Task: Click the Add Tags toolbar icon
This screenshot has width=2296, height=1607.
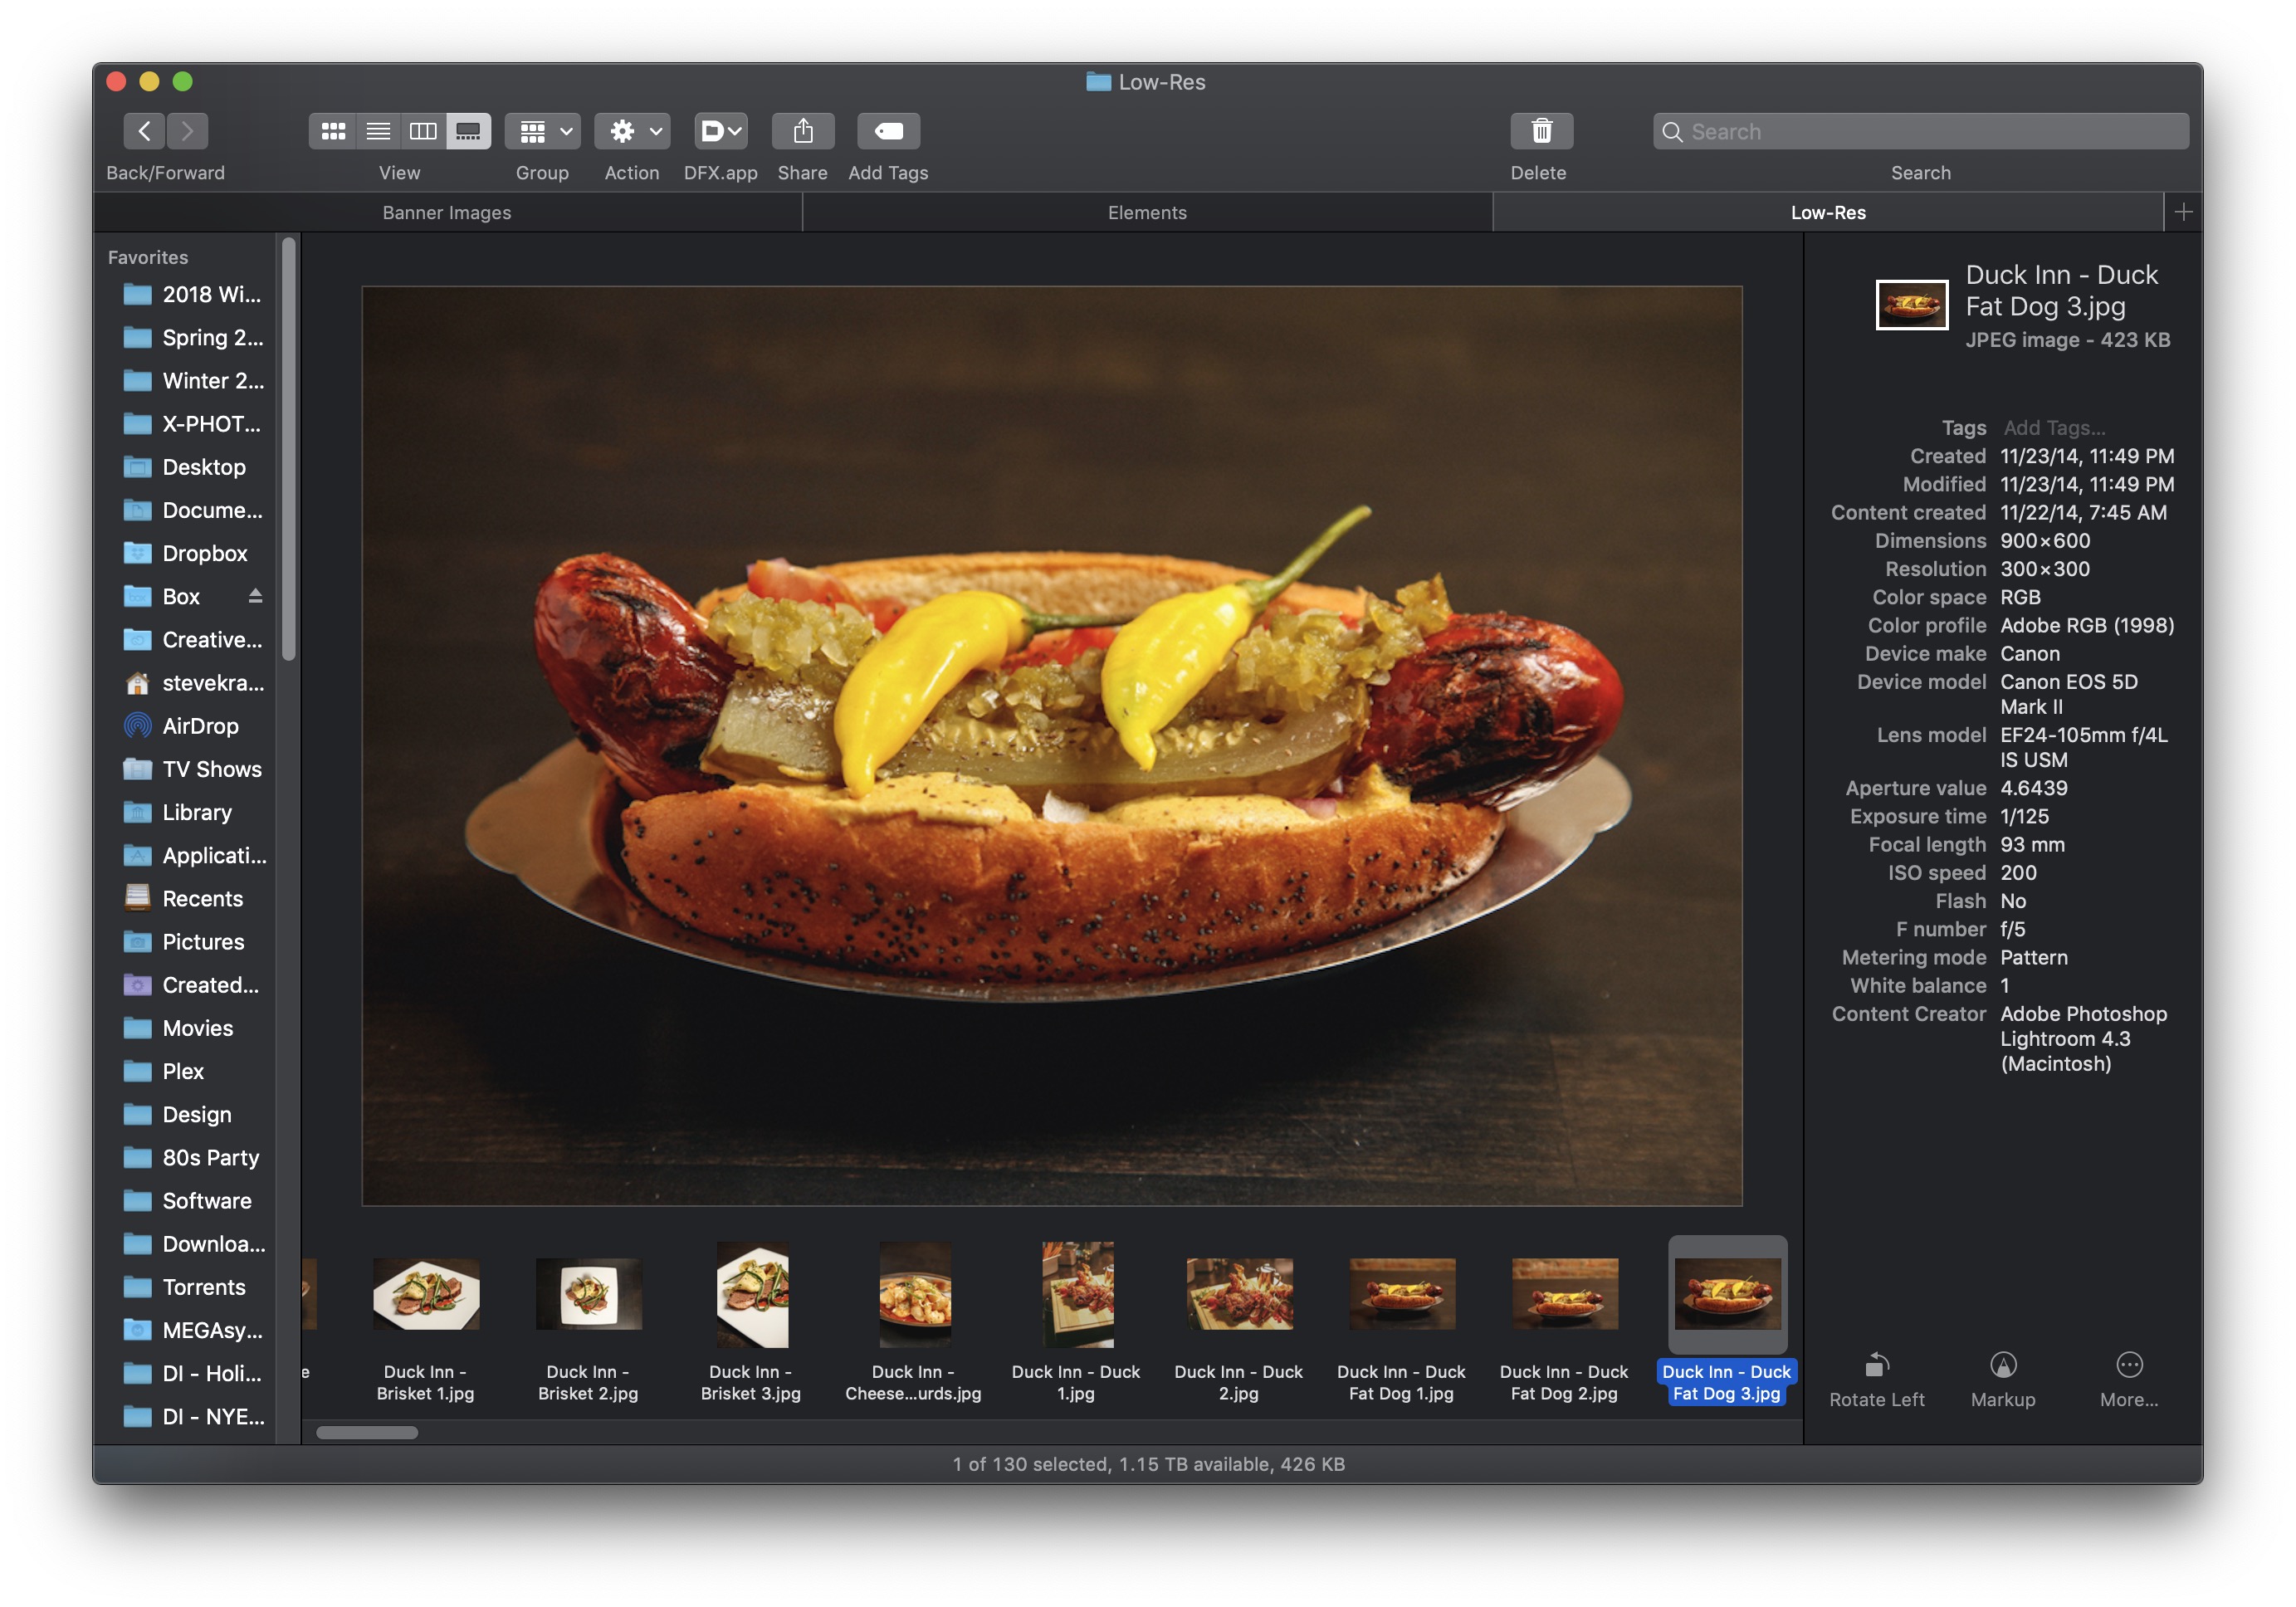Action: 888,131
